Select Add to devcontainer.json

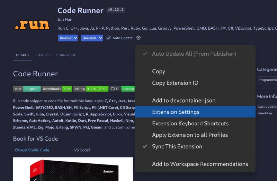[195, 101]
